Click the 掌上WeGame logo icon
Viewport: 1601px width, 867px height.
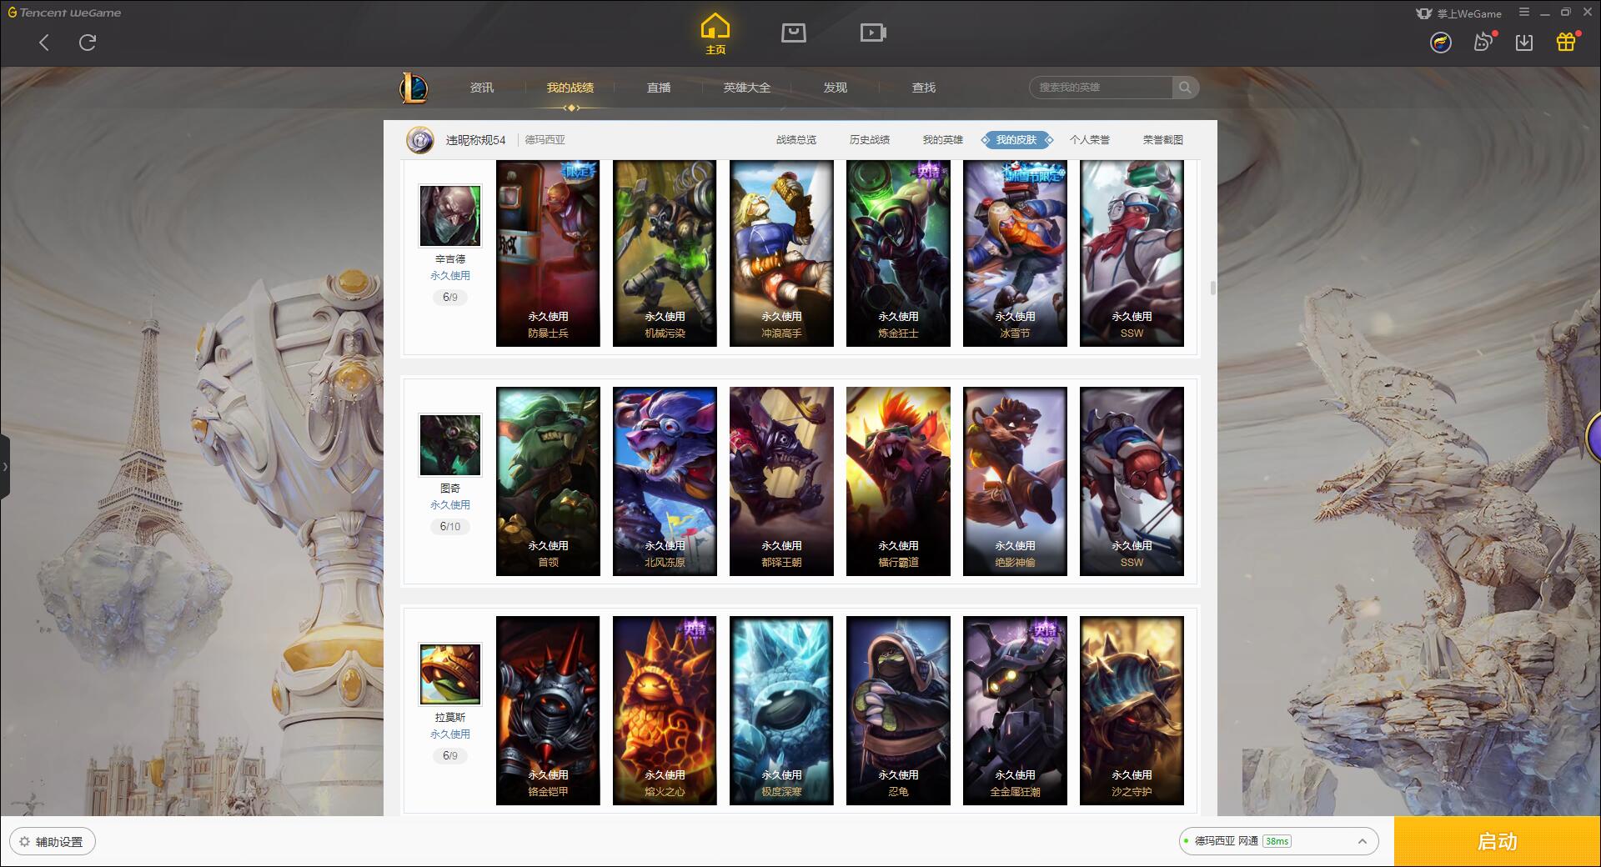click(x=1423, y=13)
